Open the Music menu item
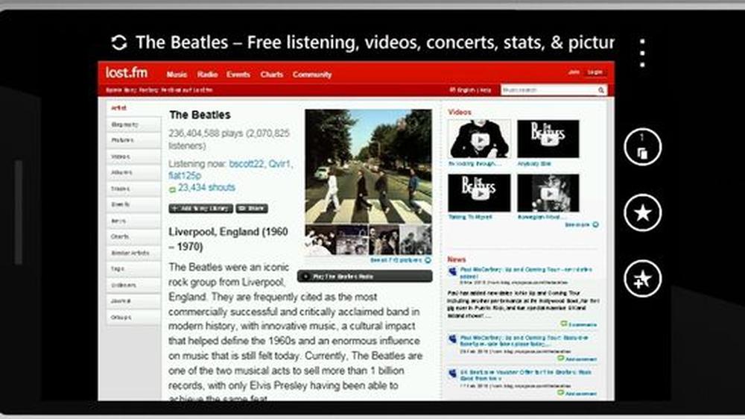Image resolution: width=745 pixels, height=419 pixels. [177, 75]
